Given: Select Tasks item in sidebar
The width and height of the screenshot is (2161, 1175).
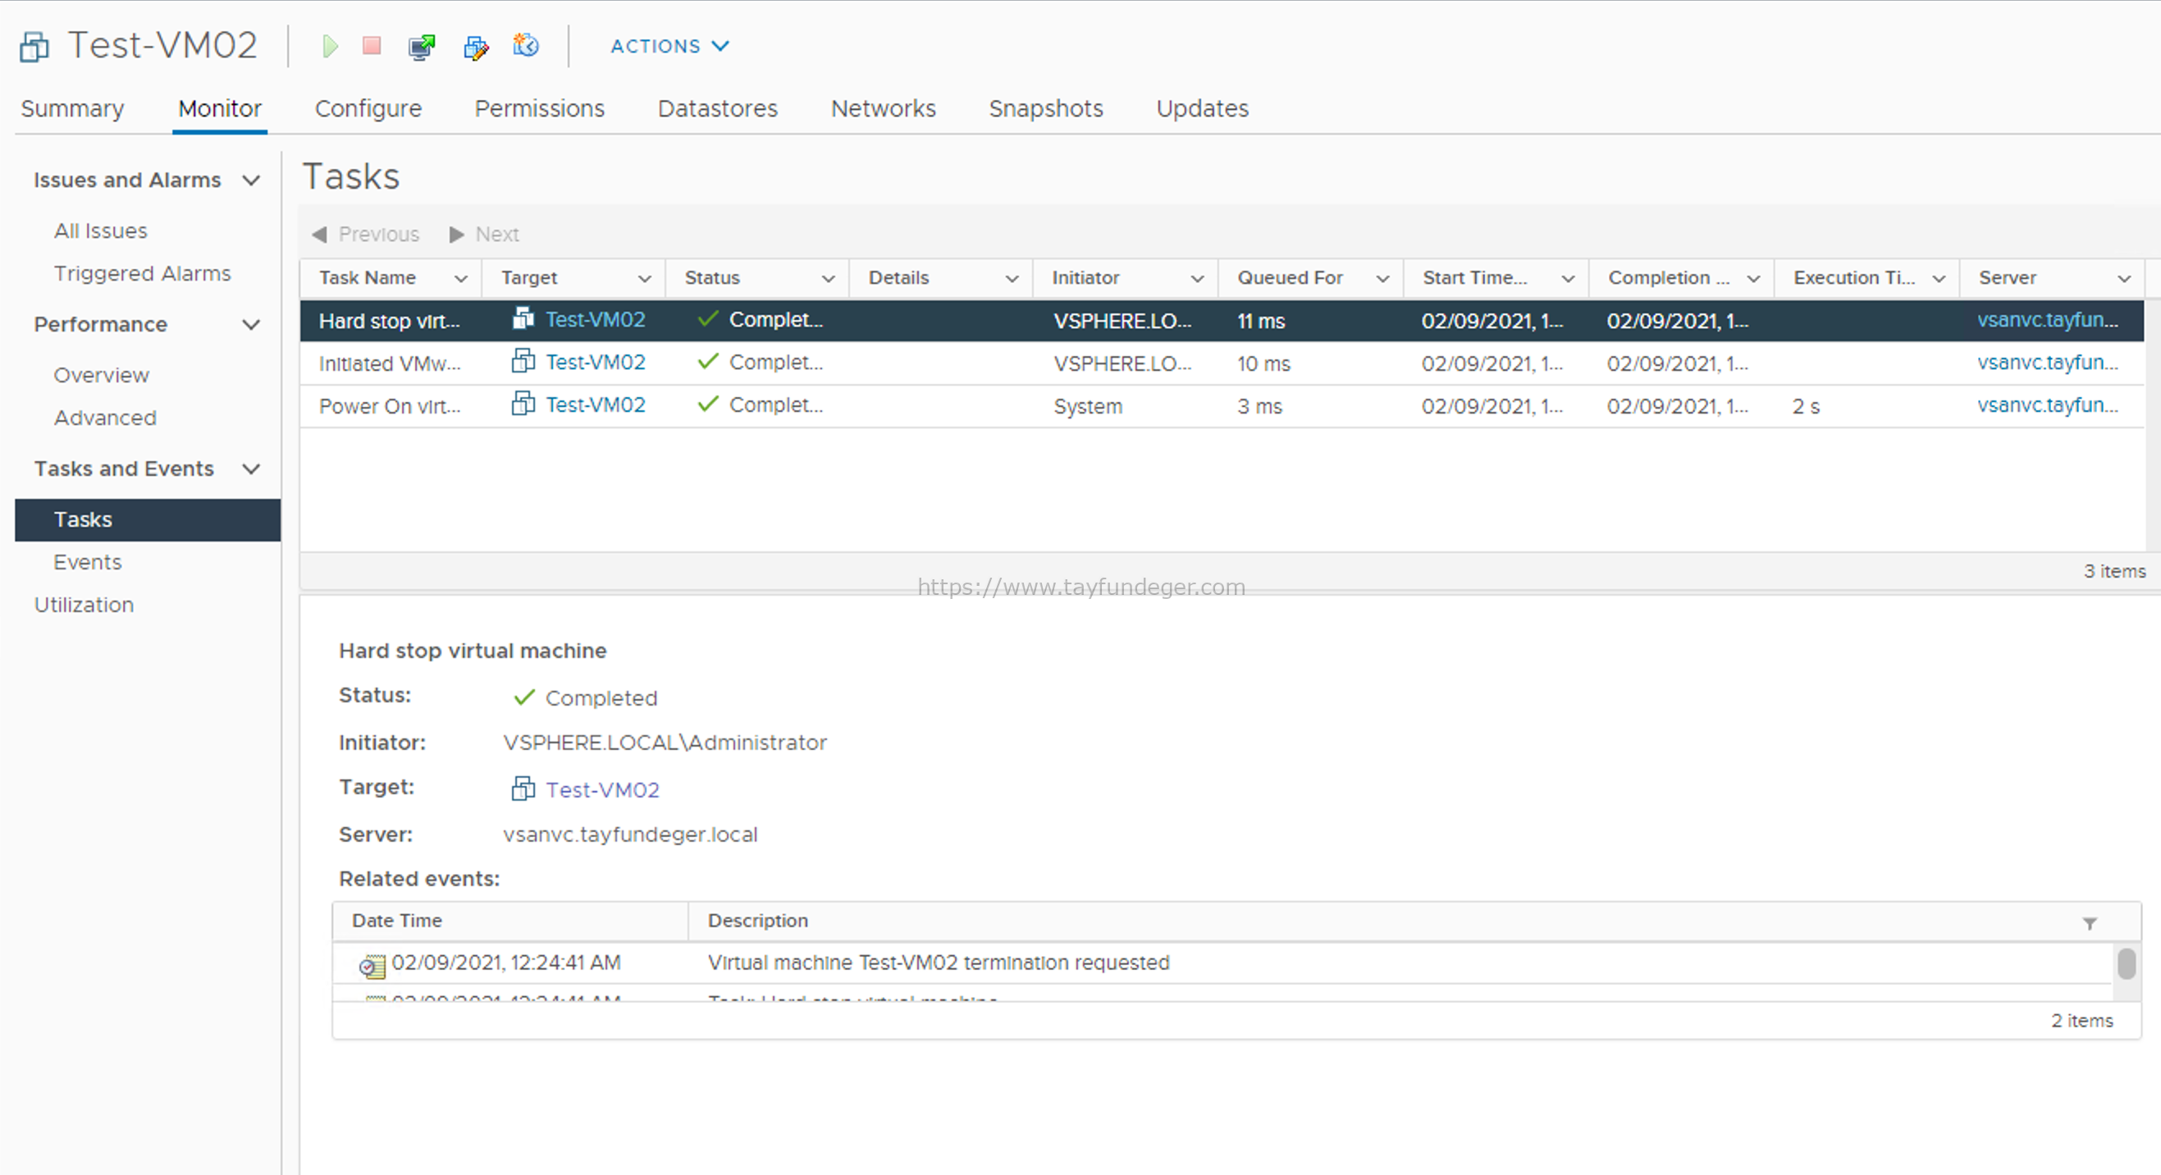Looking at the screenshot, I should pos(148,519).
